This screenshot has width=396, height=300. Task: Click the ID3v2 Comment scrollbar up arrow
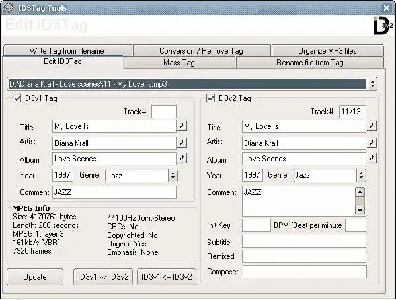coord(360,192)
